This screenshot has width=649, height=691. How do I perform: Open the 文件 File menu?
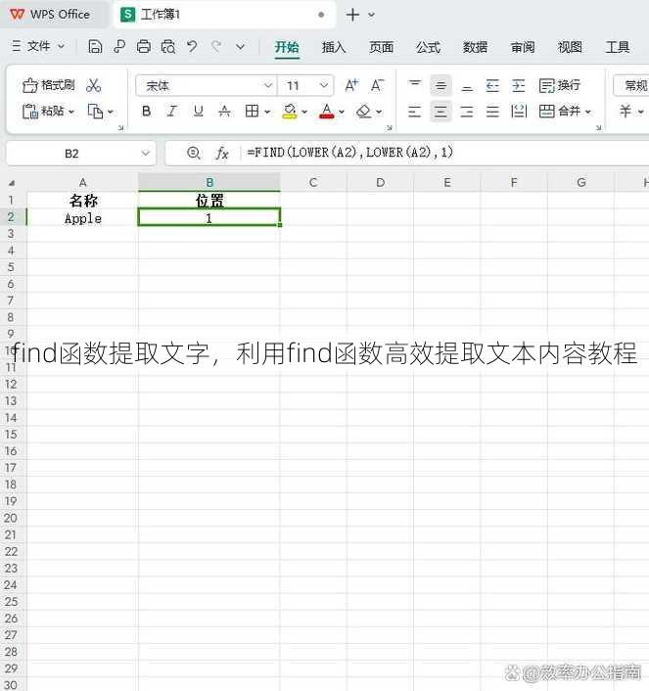(x=38, y=46)
